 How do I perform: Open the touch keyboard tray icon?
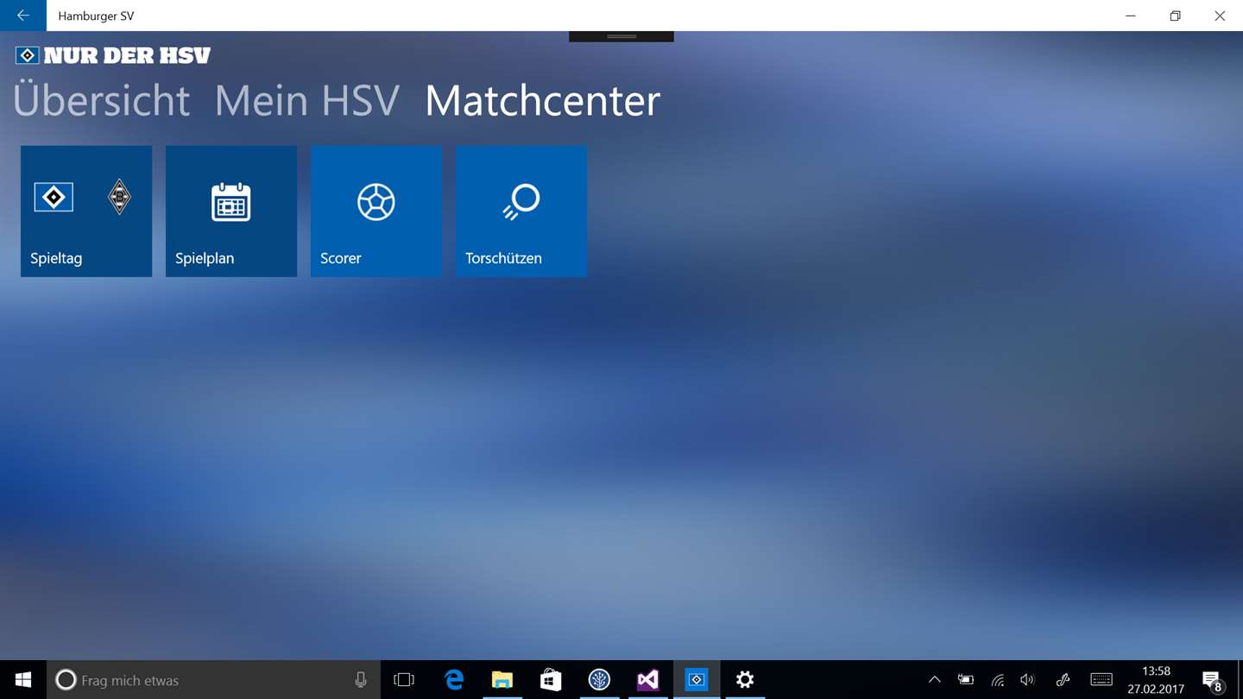click(1101, 680)
